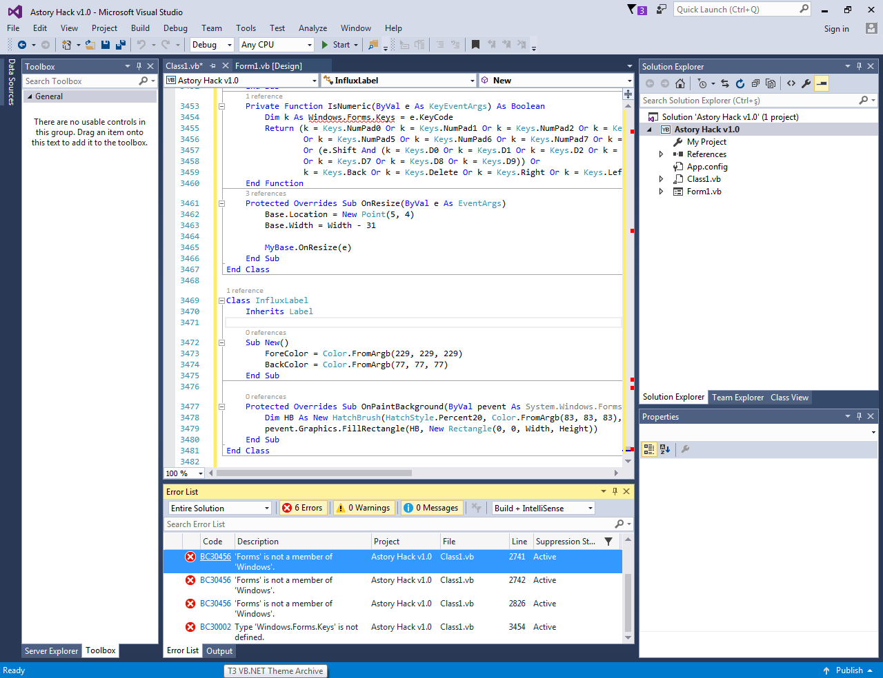Click Pending Changes Filter clock icon

point(702,83)
